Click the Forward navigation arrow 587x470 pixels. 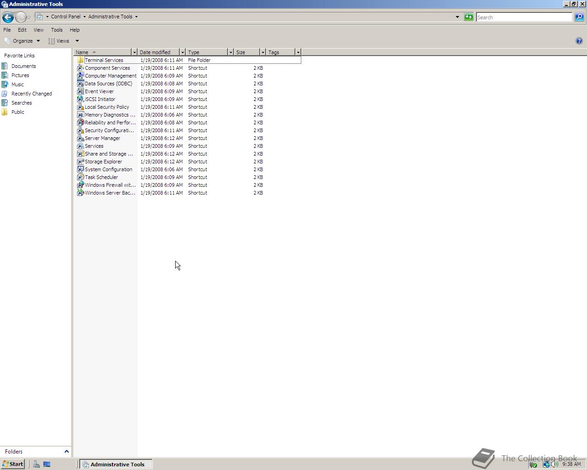[x=20, y=17]
